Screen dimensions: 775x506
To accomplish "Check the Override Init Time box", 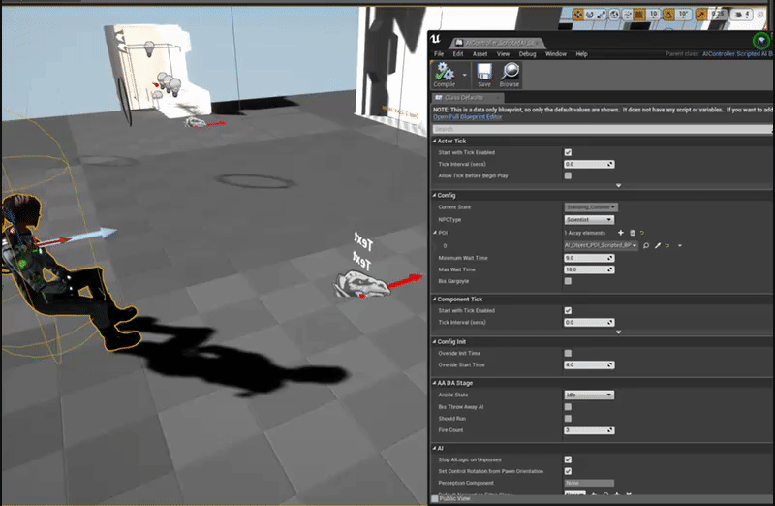I will tap(568, 353).
